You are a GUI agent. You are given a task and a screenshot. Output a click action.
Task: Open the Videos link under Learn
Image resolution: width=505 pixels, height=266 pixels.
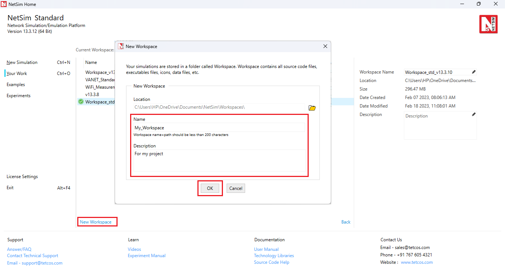pyautogui.click(x=135, y=249)
